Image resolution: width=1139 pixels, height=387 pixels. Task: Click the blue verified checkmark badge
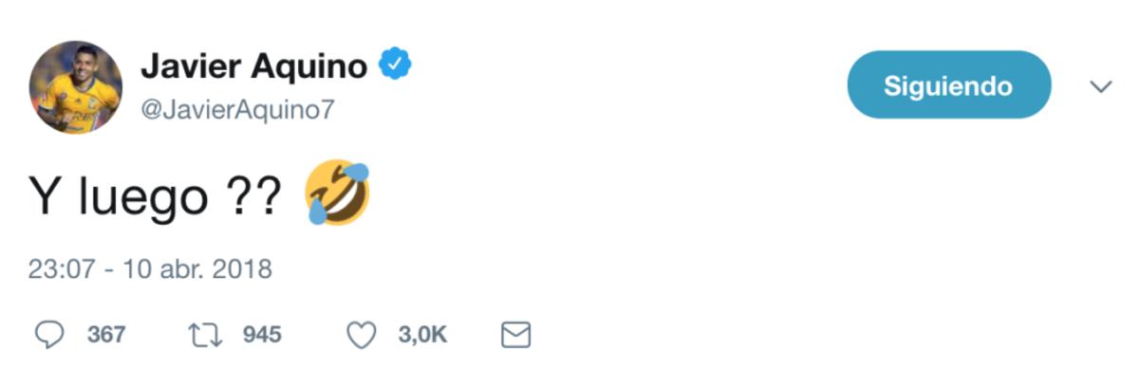tap(395, 65)
